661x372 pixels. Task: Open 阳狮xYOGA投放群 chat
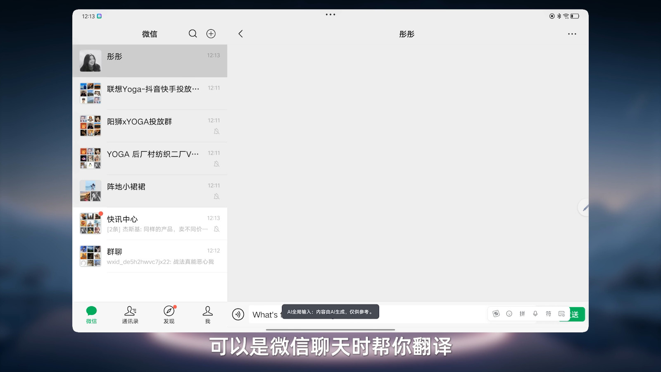(x=150, y=126)
